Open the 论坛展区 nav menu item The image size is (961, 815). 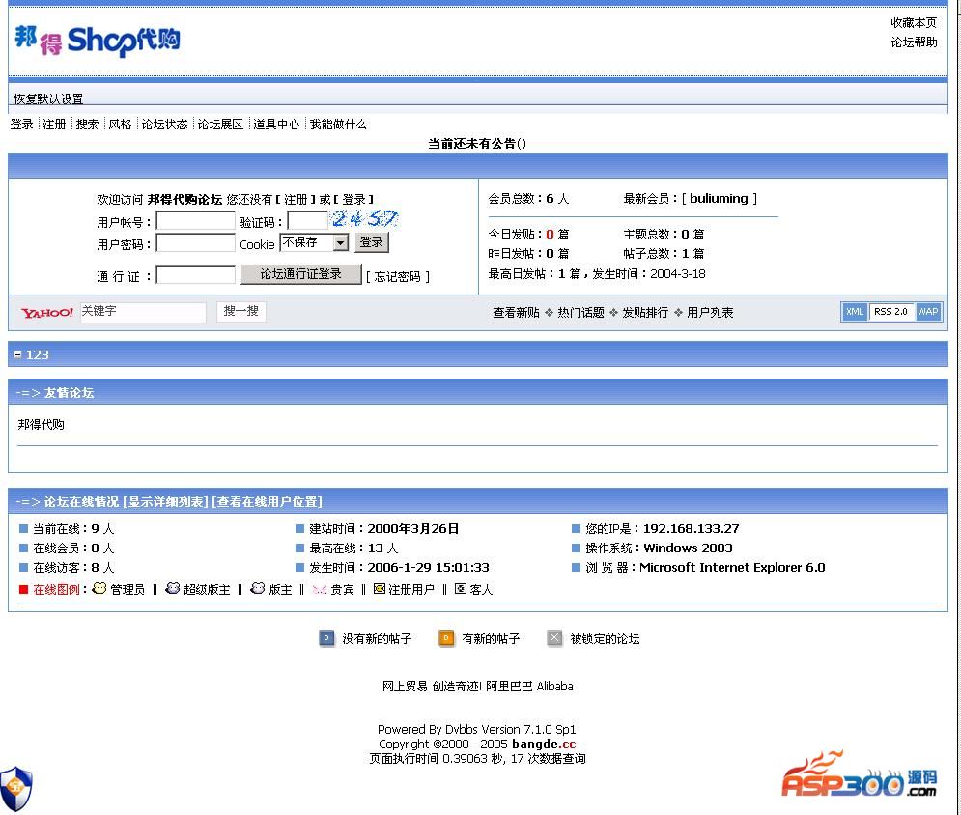(x=220, y=125)
